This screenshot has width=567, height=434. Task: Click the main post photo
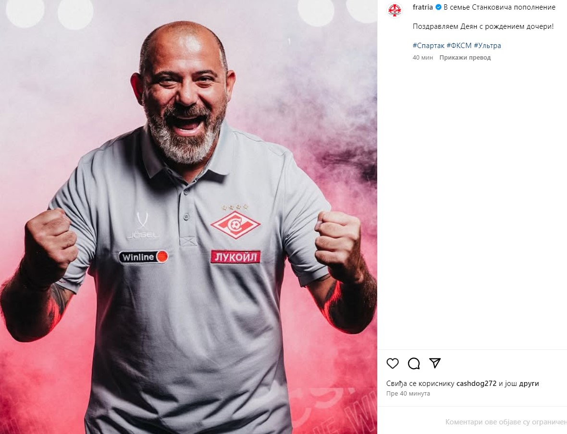(188, 217)
